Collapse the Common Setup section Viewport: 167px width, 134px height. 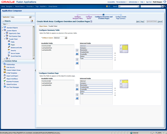3,61
